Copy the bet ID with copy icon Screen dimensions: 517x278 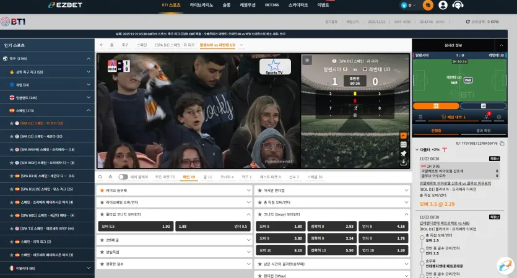tap(502, 144)
